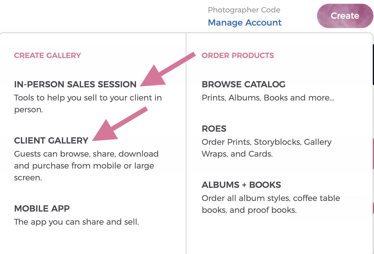Viewport: 374px width, 254px height.
Task: Click "Guests can browse, share, download" description
Action: click(86, 166)
